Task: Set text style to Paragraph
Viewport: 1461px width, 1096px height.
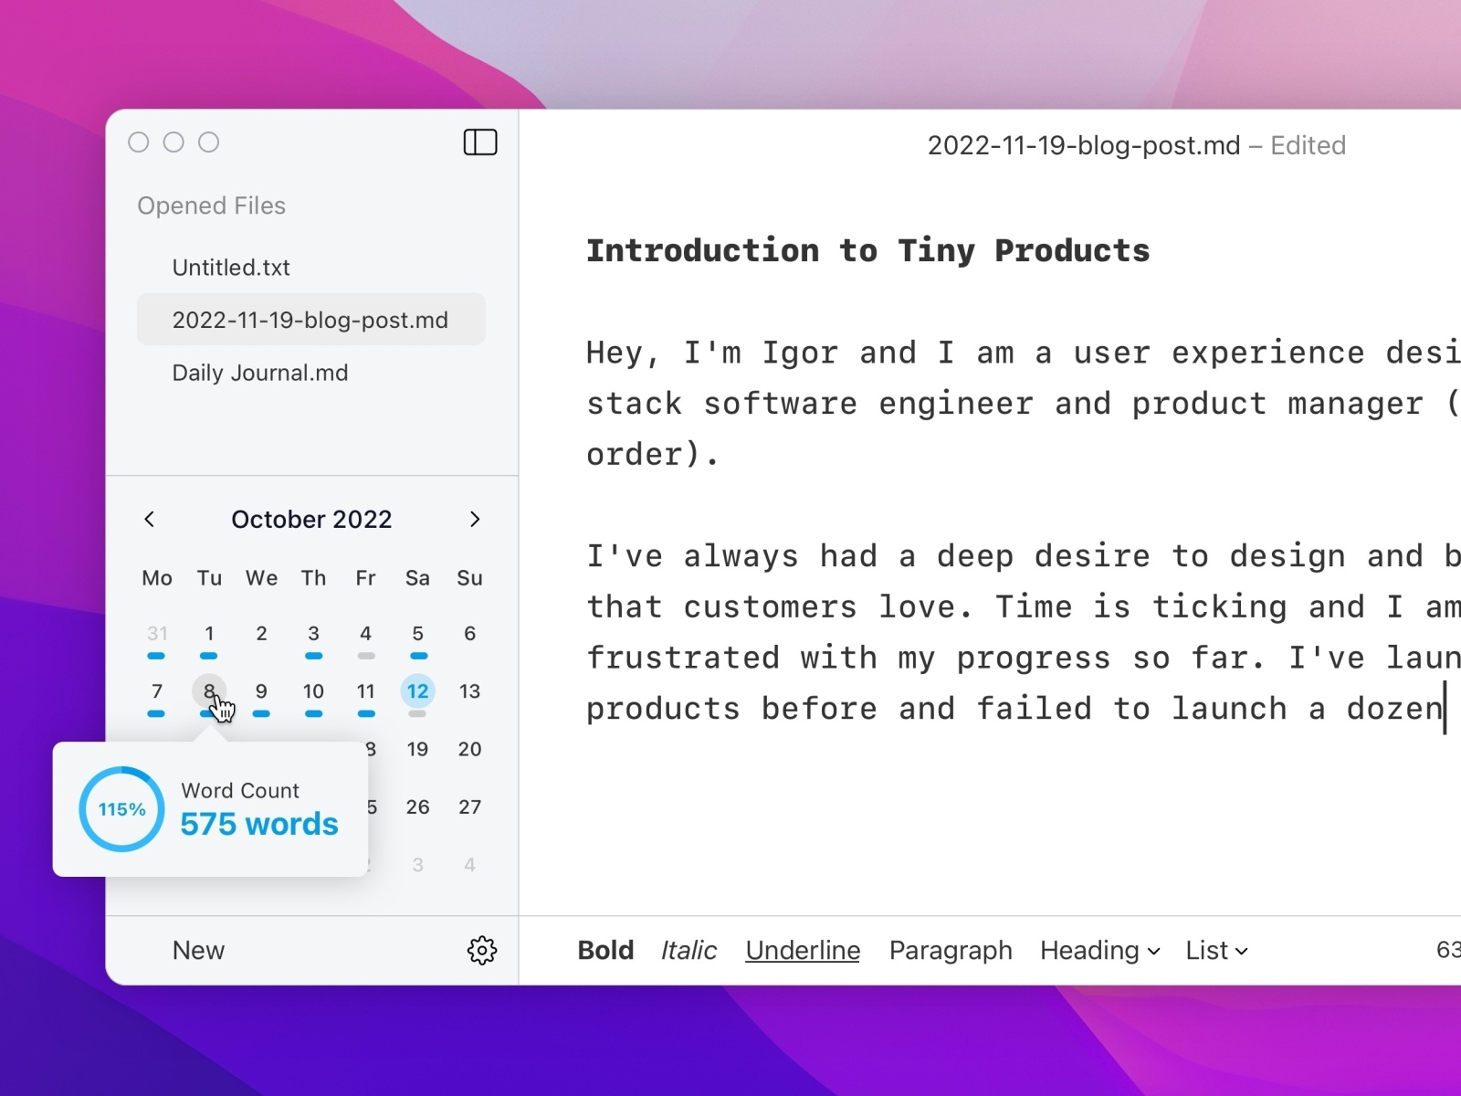Action: coord(951,950)
